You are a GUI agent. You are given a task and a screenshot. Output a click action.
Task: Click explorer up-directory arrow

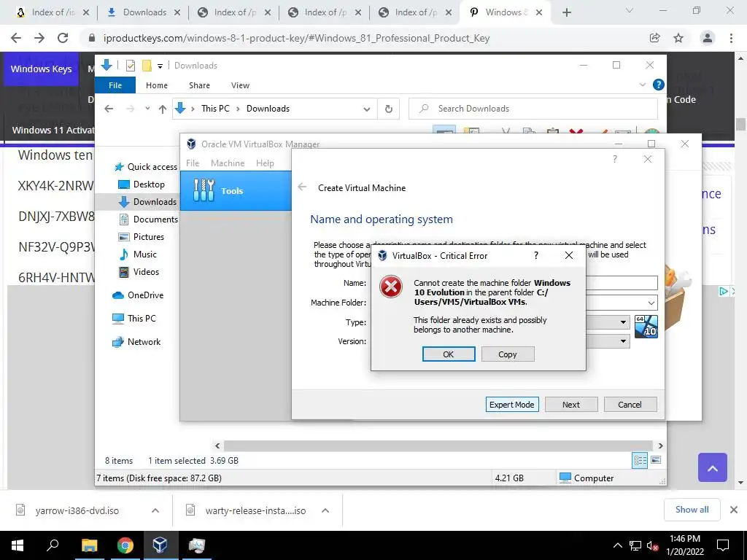(163, 109)
